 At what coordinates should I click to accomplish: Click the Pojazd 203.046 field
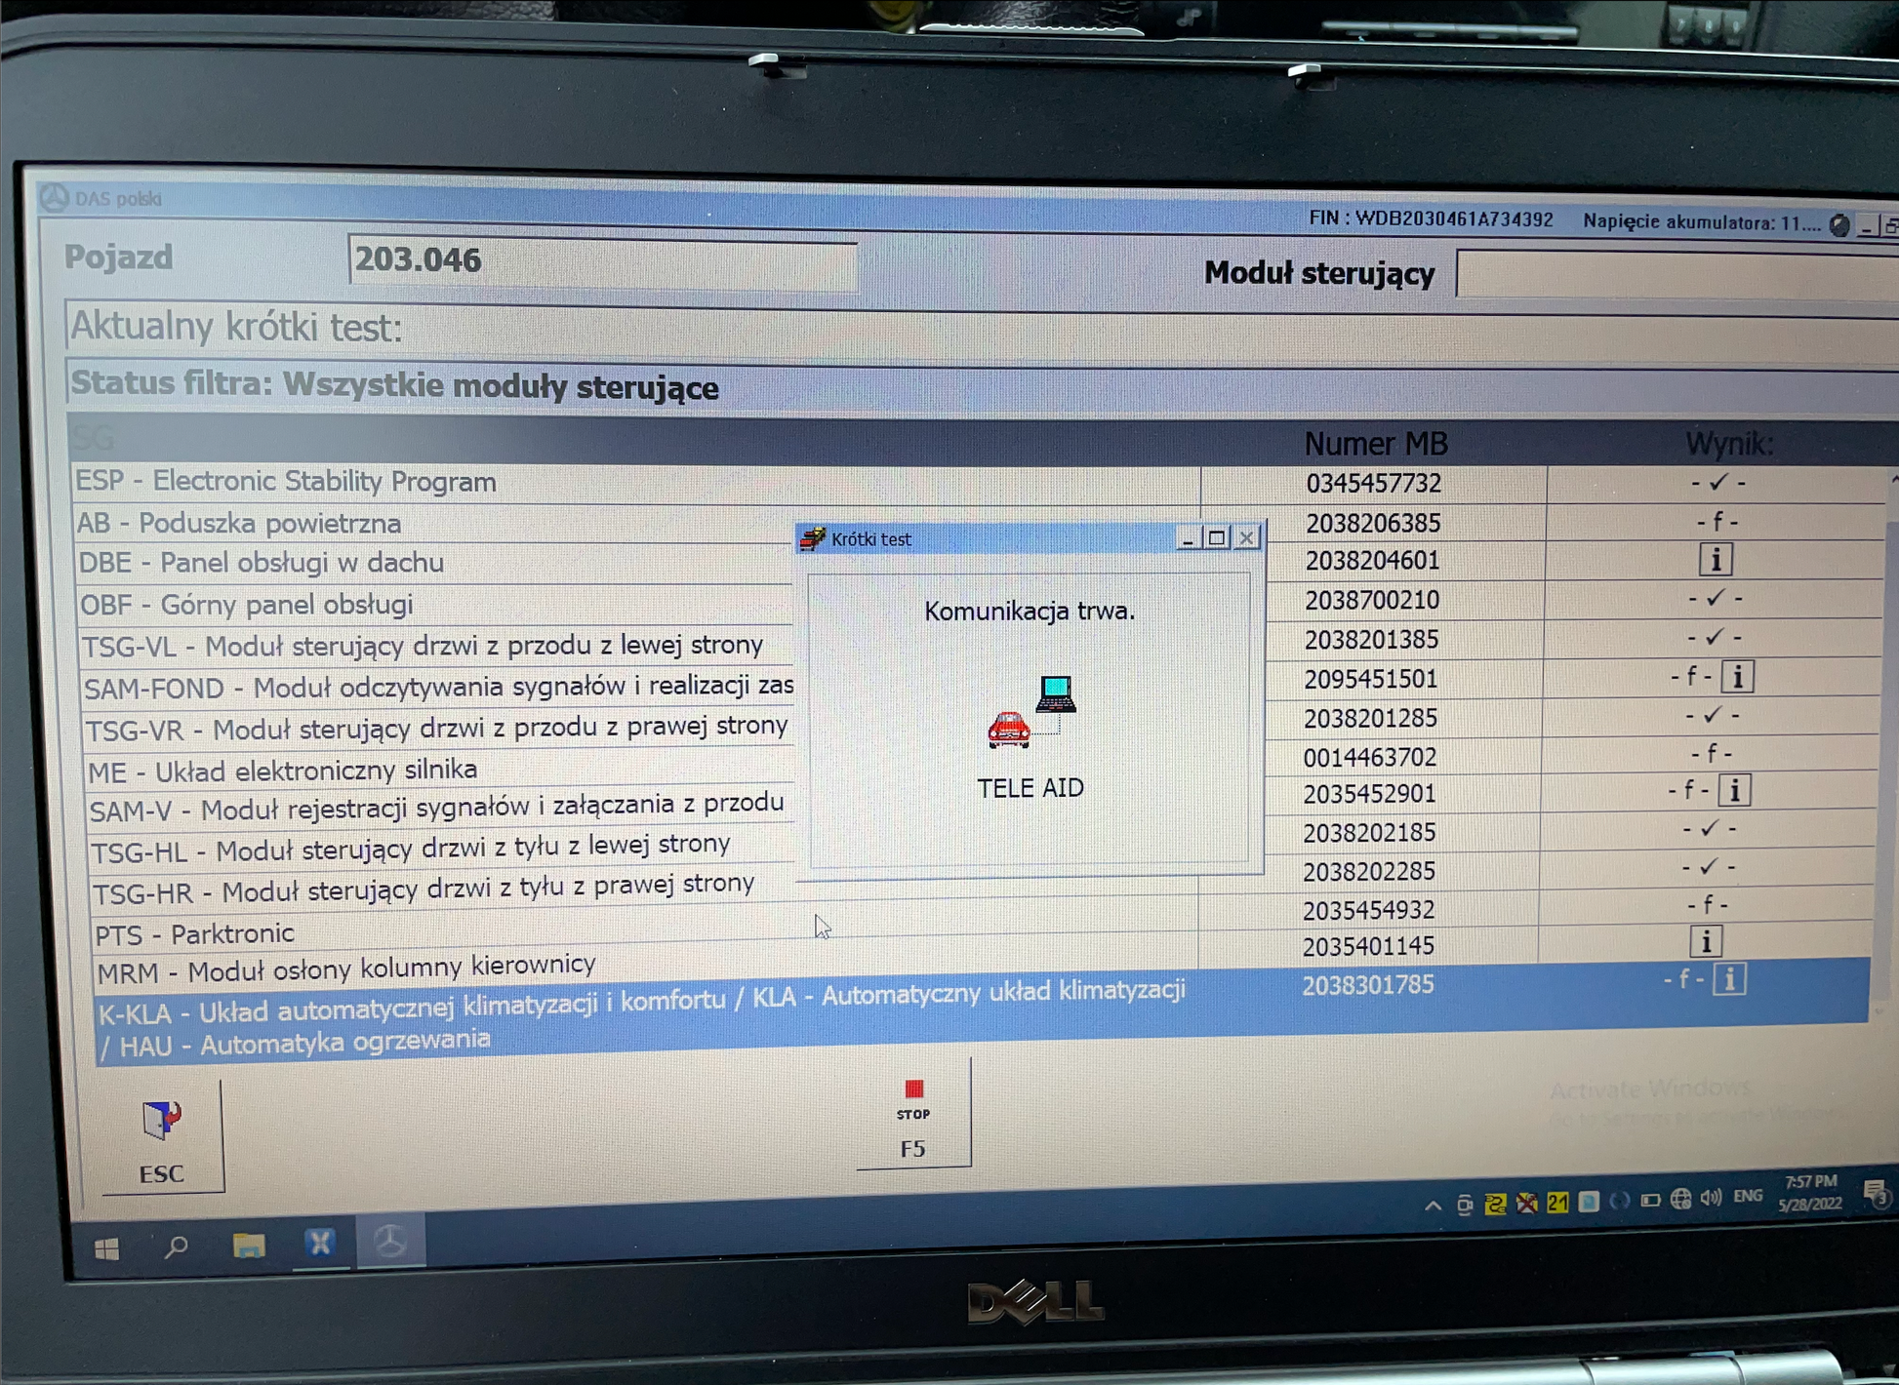(602, 261)
